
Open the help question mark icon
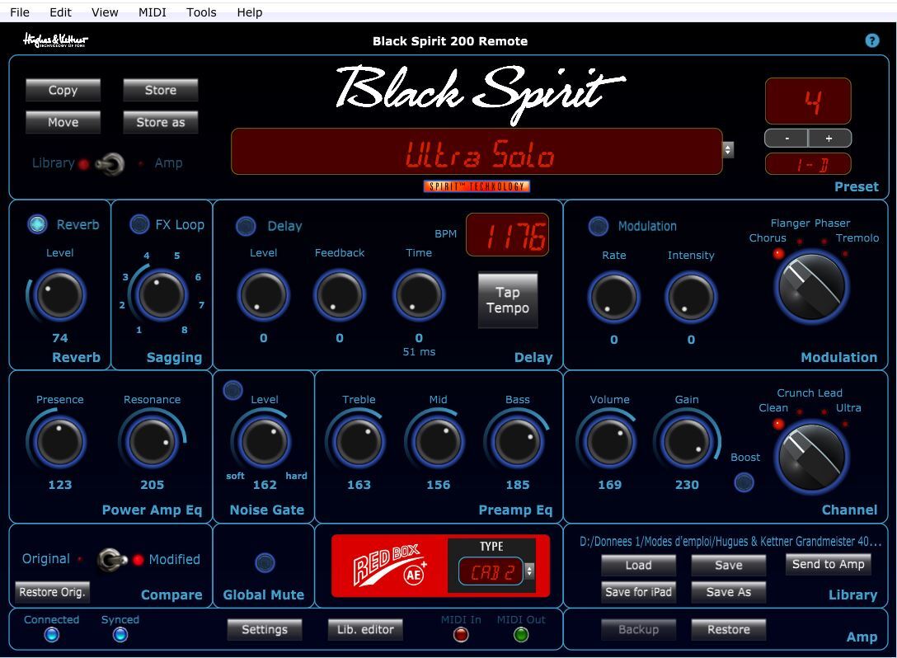click(871, 40)
